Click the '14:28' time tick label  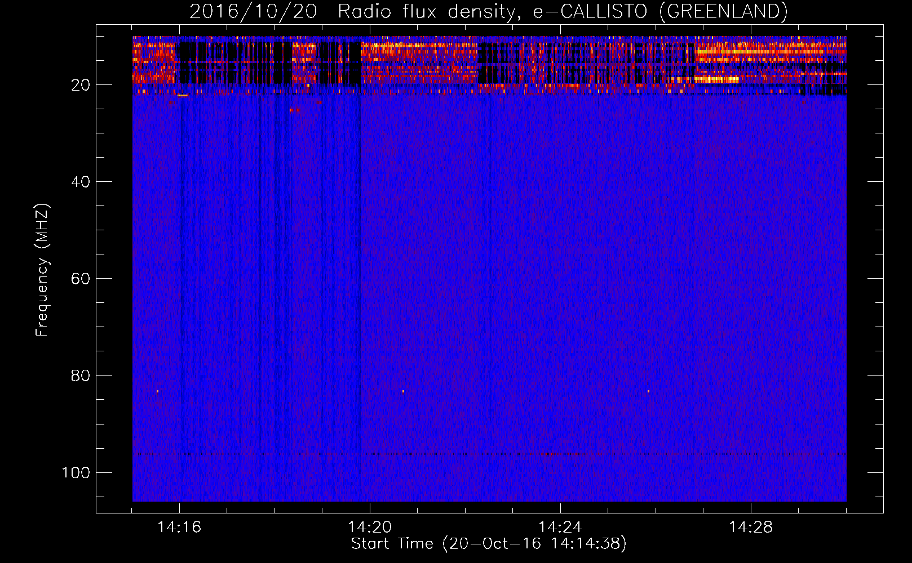(751, 527)
